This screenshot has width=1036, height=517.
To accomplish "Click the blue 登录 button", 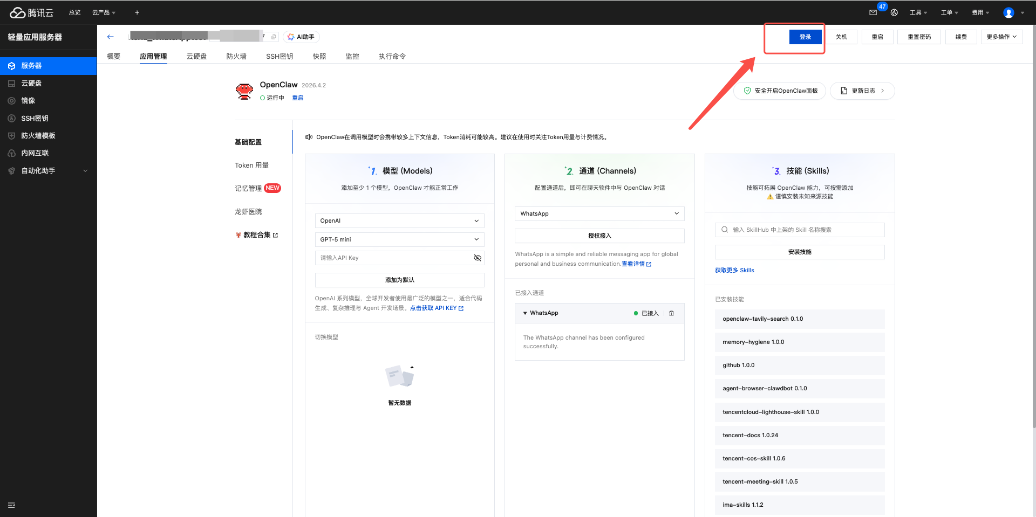I will (805, 37).
